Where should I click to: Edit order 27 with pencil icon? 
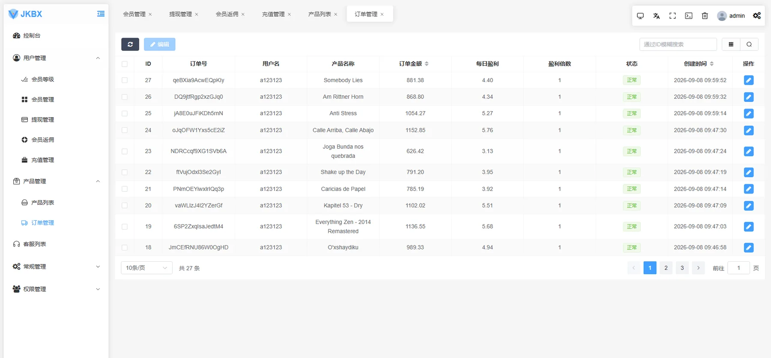pos(748,80)
